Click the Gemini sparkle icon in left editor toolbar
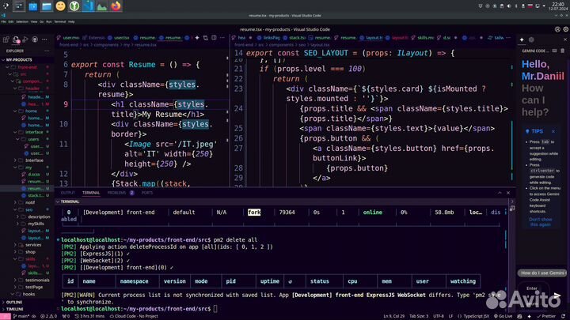 (x=197, y=38)
